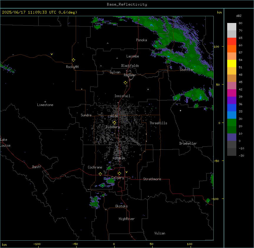
Task: Click the Calgary city label
Action: coord(118,178)
